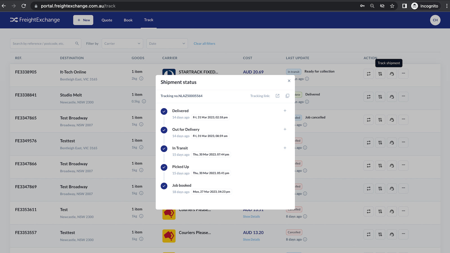
Task: Open the info icon next to 0.5kg weight
Action: click(x=144, y=101)
